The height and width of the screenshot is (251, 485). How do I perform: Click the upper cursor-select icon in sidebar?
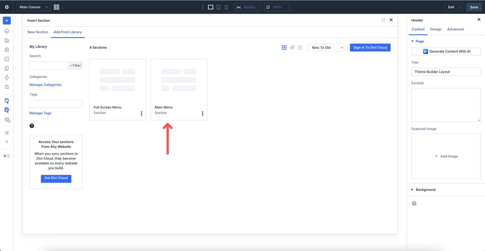coord(7,101)
